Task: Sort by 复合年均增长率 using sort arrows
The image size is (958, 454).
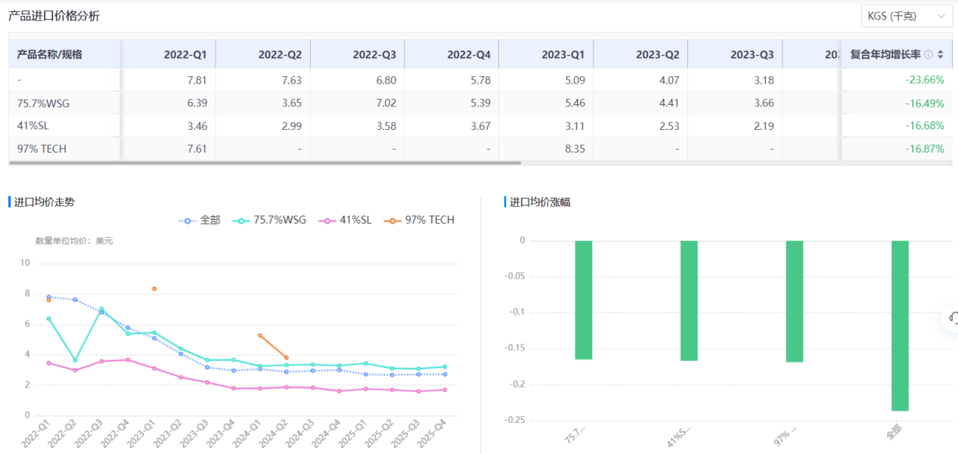Action: [x=940, y=54]
